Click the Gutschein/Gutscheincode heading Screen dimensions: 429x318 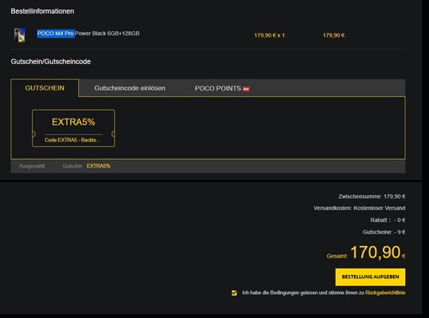[51, 61]
